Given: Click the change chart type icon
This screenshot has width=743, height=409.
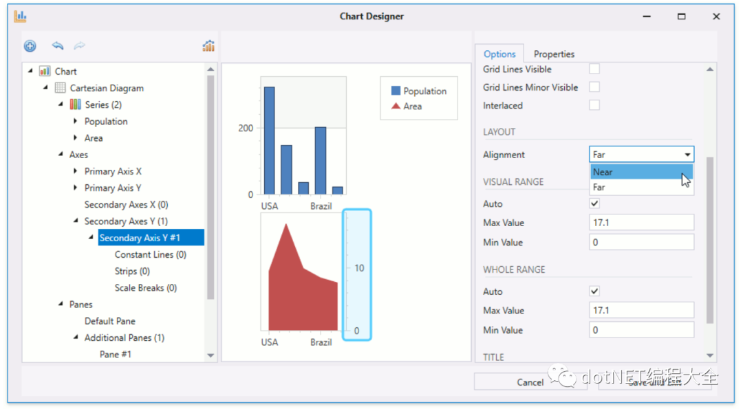Looking at the screenshot, I should (208, 45).
